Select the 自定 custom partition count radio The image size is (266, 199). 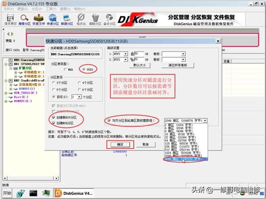54,97
